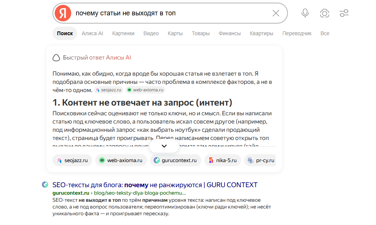This screenshot has height=225, width=376.
Task: Open the pr-cy.ru source chip
Action: click(x=261, y=160)
